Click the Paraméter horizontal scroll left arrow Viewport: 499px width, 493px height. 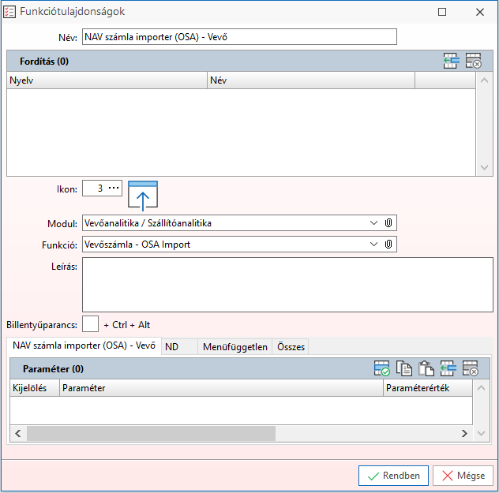point(18,433)
